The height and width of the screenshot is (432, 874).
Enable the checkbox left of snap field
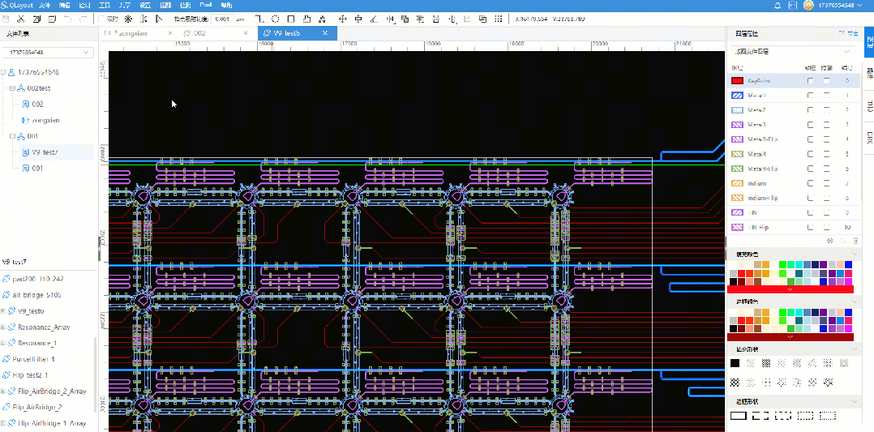coord(102,19)
